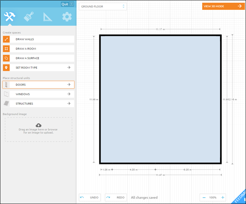Switch to the triangle ruler measure tab
This screenshot has height=204, width=246.
coord(47,17)
